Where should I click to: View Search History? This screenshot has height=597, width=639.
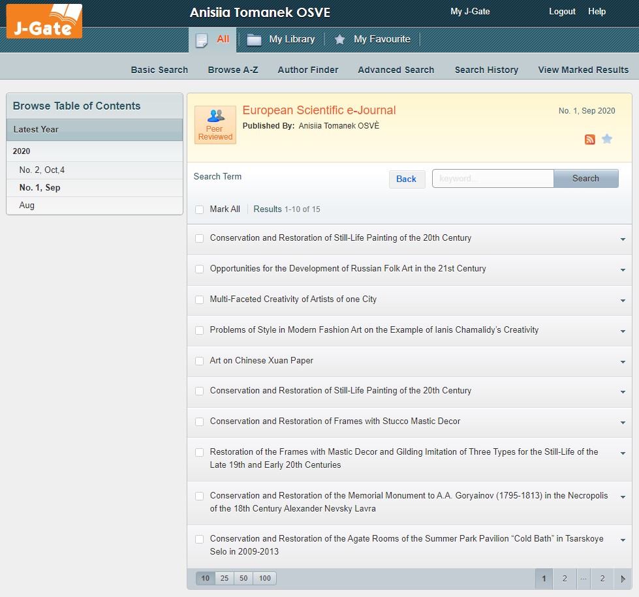pos(486,70)
